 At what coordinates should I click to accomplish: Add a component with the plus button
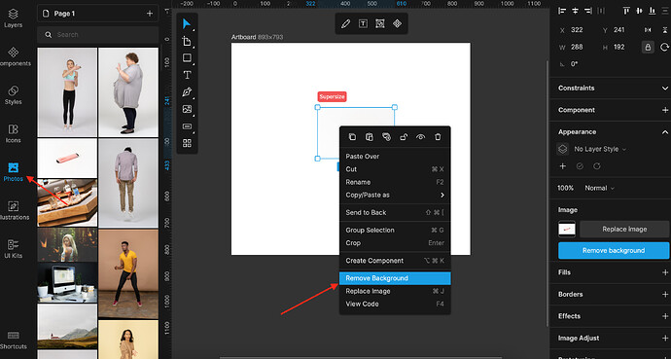[664, 110]
